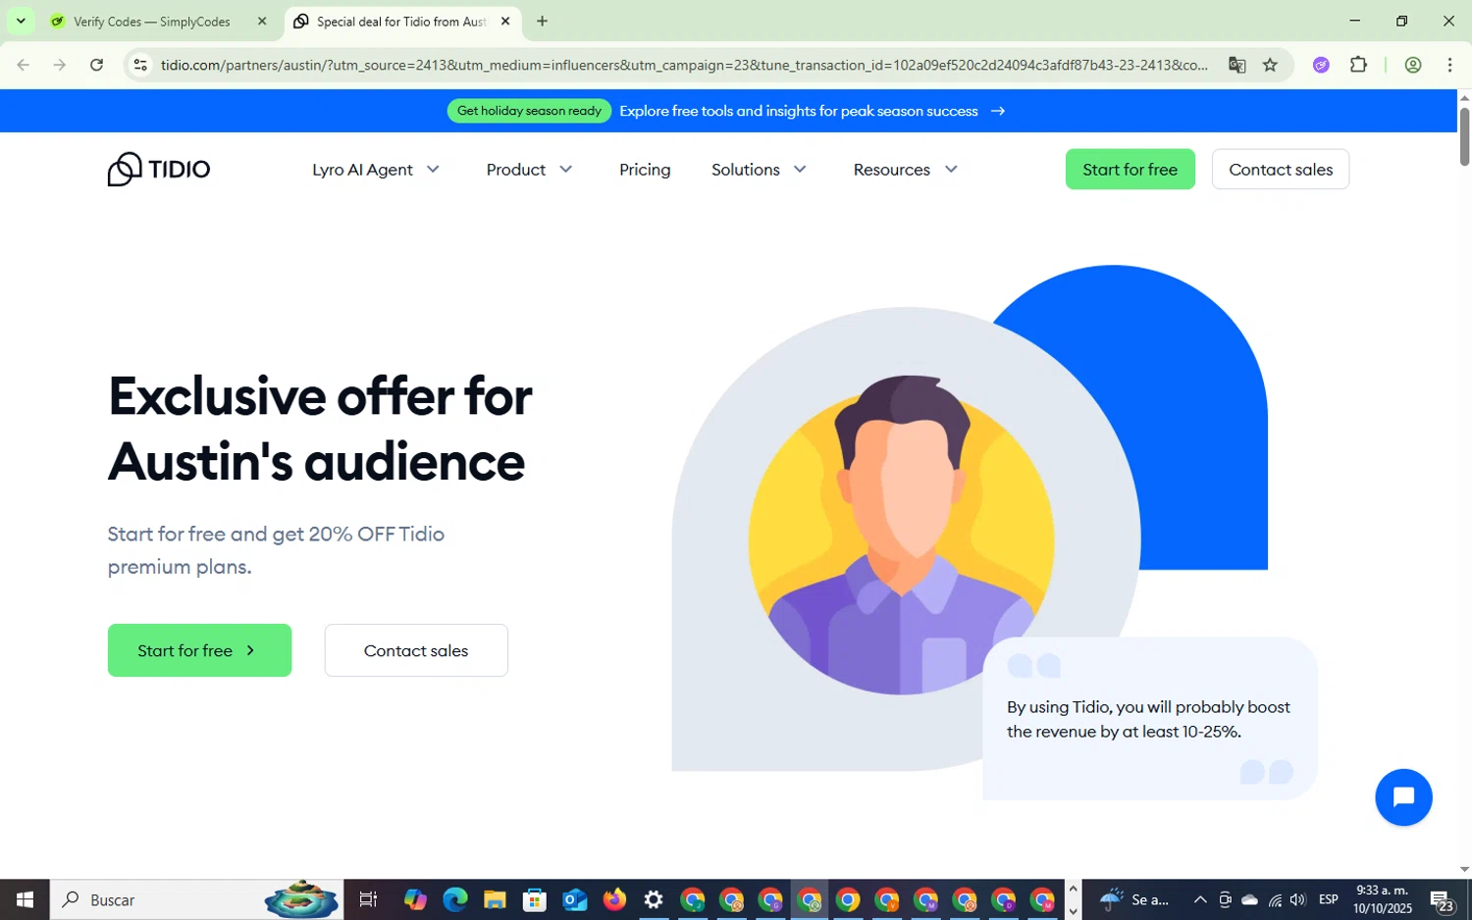Image resolution: width=1472 pixels, height=920 pixels.
Task: Click the URL address bar
Action: [683, 65]
